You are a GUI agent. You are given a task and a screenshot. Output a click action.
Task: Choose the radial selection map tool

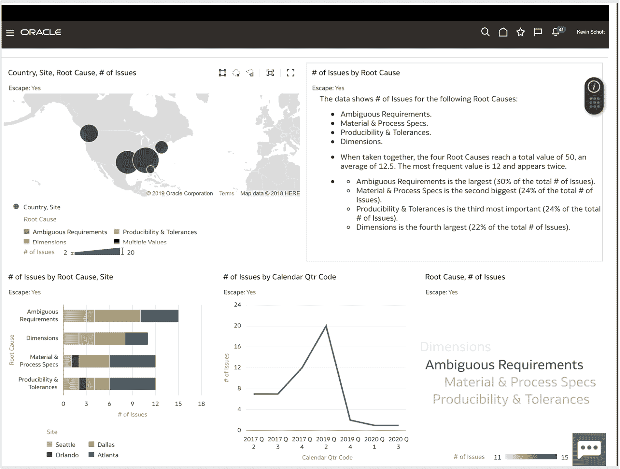[236, 73]
